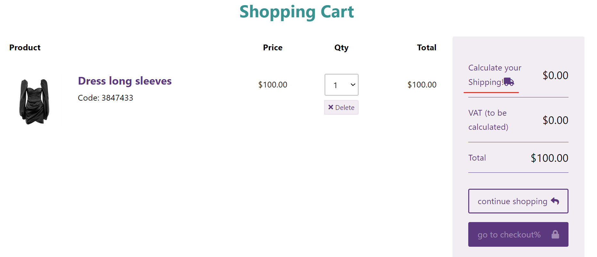Open the quantity dropdown chevron
This screenshot has width=597, height=257.
coord(353,85)
